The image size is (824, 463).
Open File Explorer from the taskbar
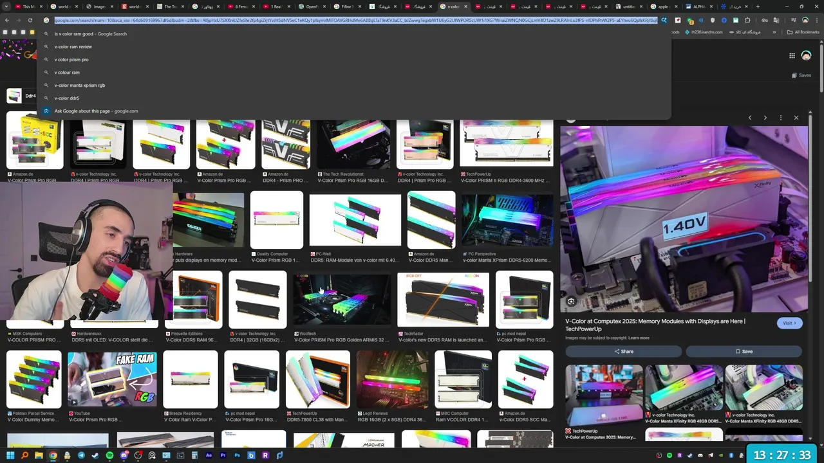[39, 455]
